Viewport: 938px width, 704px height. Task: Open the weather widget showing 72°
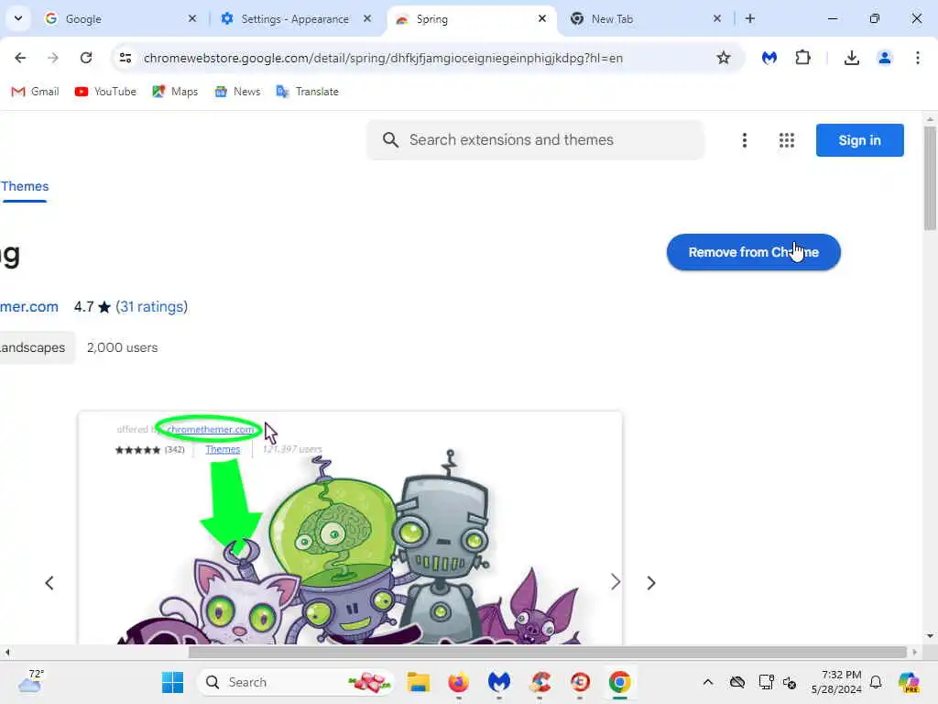pyautogui.click(x=31, y=681)
